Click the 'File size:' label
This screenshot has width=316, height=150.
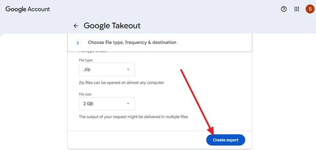(85, 94)
